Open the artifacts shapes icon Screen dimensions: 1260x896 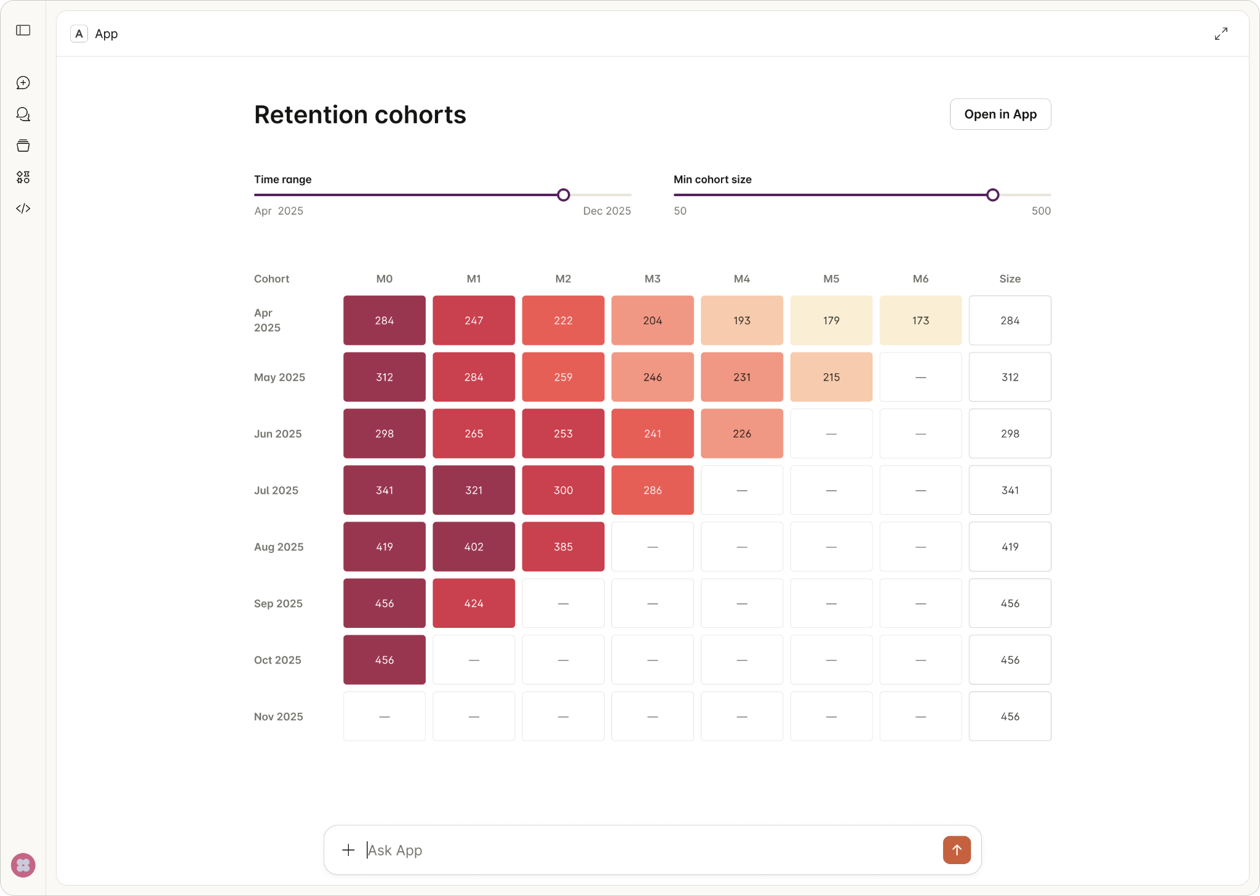23,177
